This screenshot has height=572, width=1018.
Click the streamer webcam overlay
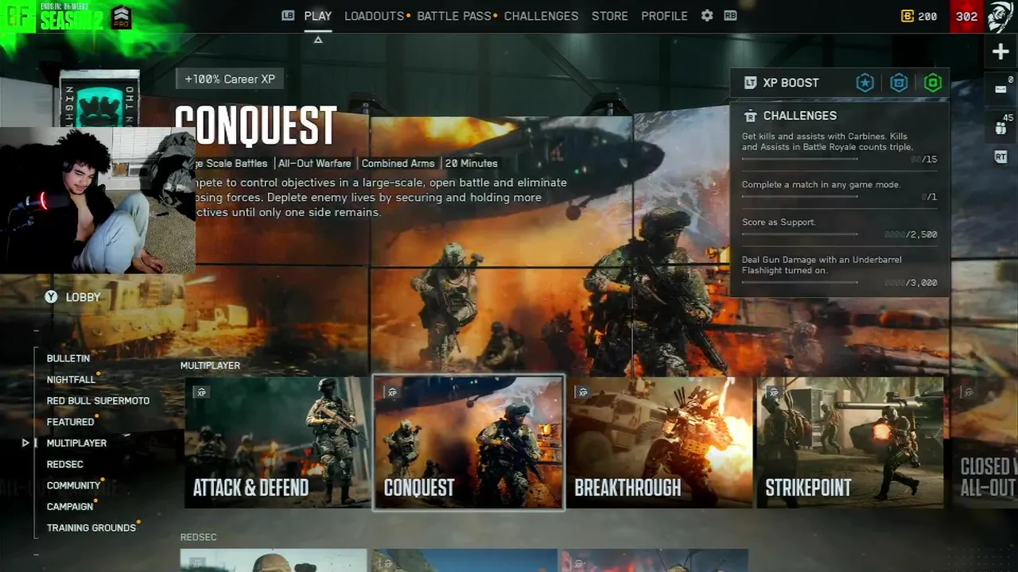tap(98, 200)
